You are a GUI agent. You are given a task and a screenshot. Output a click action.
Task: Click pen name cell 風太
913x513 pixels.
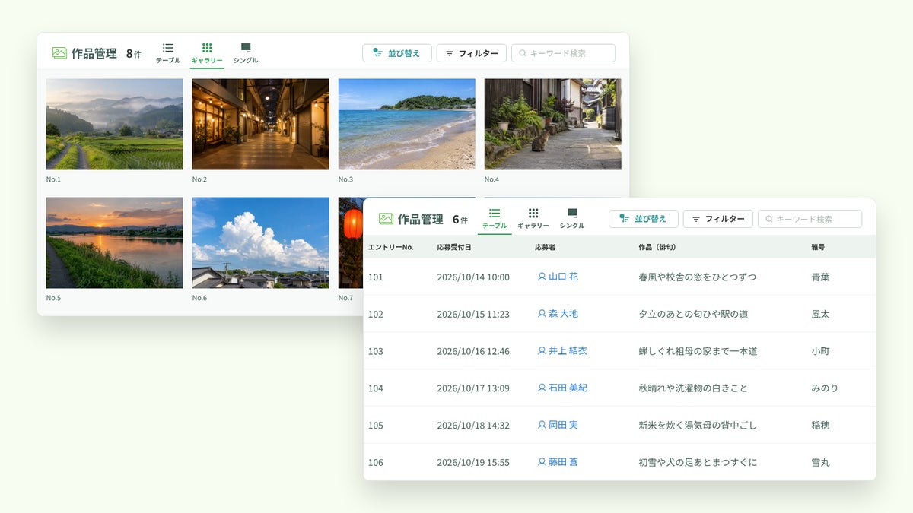(820, 315)
